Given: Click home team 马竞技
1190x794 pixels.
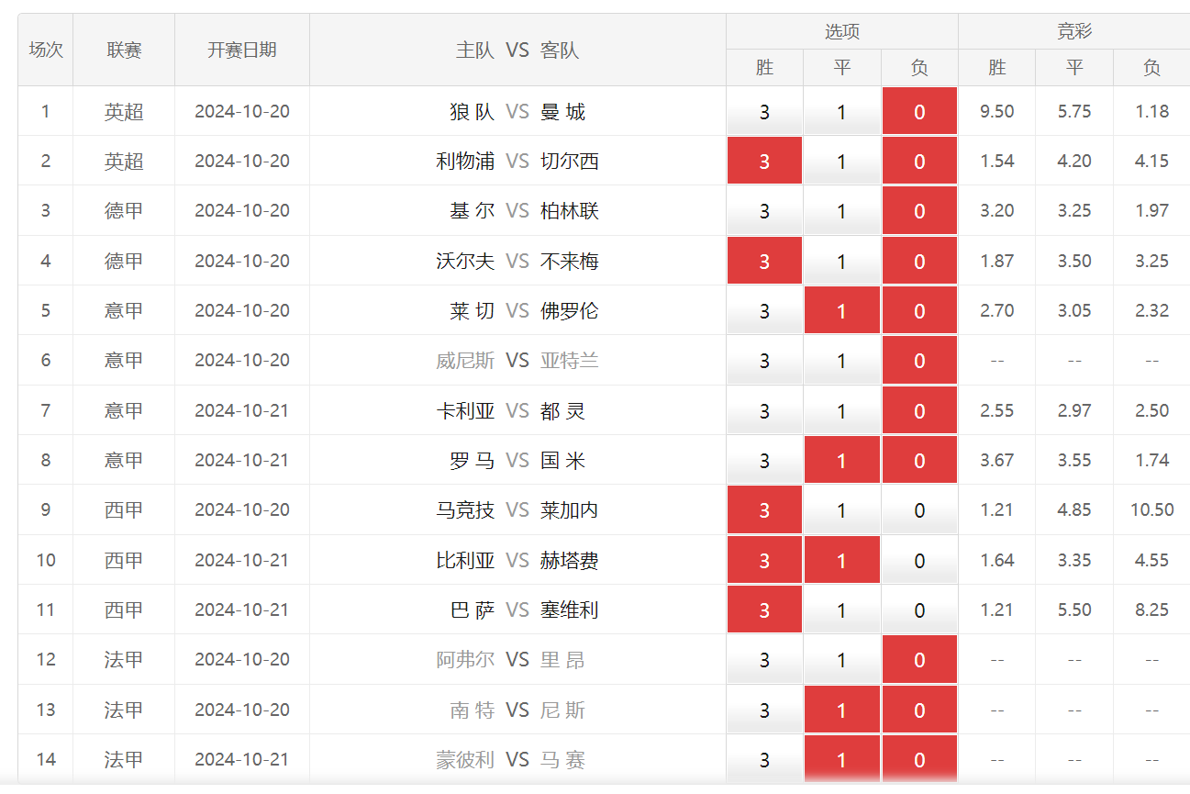Looking at the screenshot, I should click(465, 510).
